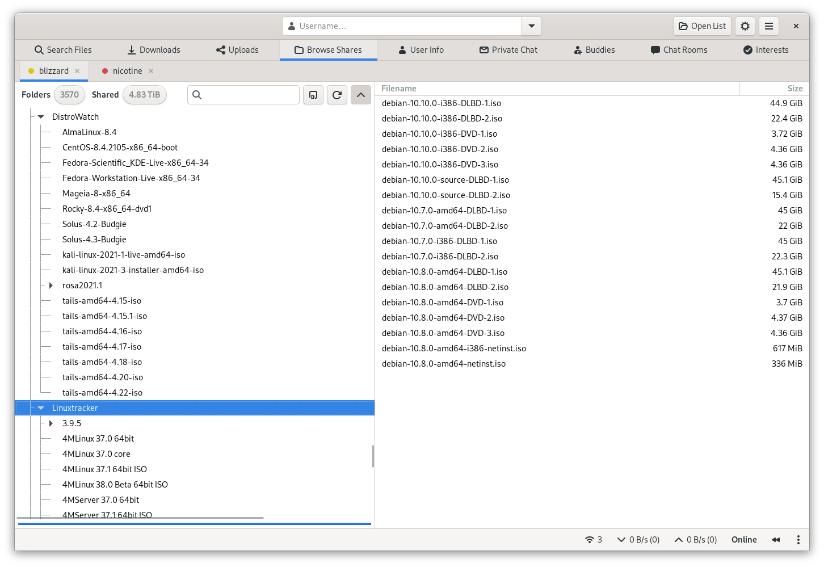This screenshot has width=824, height=567.
Task: Select the Mageia-8-x86_64 folder
Action: [x=96, y=194]
